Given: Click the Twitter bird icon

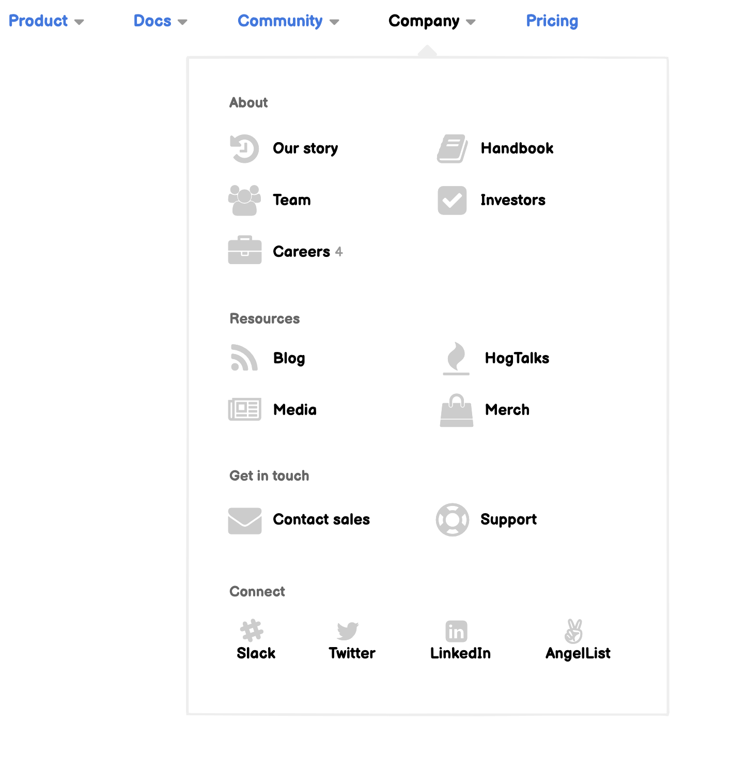Looking at the screenshot, I should click(348, 631).
